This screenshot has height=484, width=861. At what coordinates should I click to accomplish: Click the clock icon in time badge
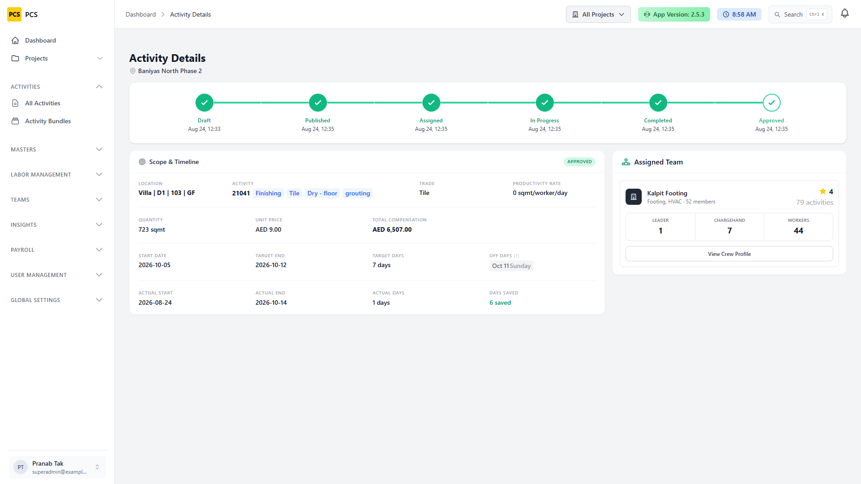[x=726, y=14]
